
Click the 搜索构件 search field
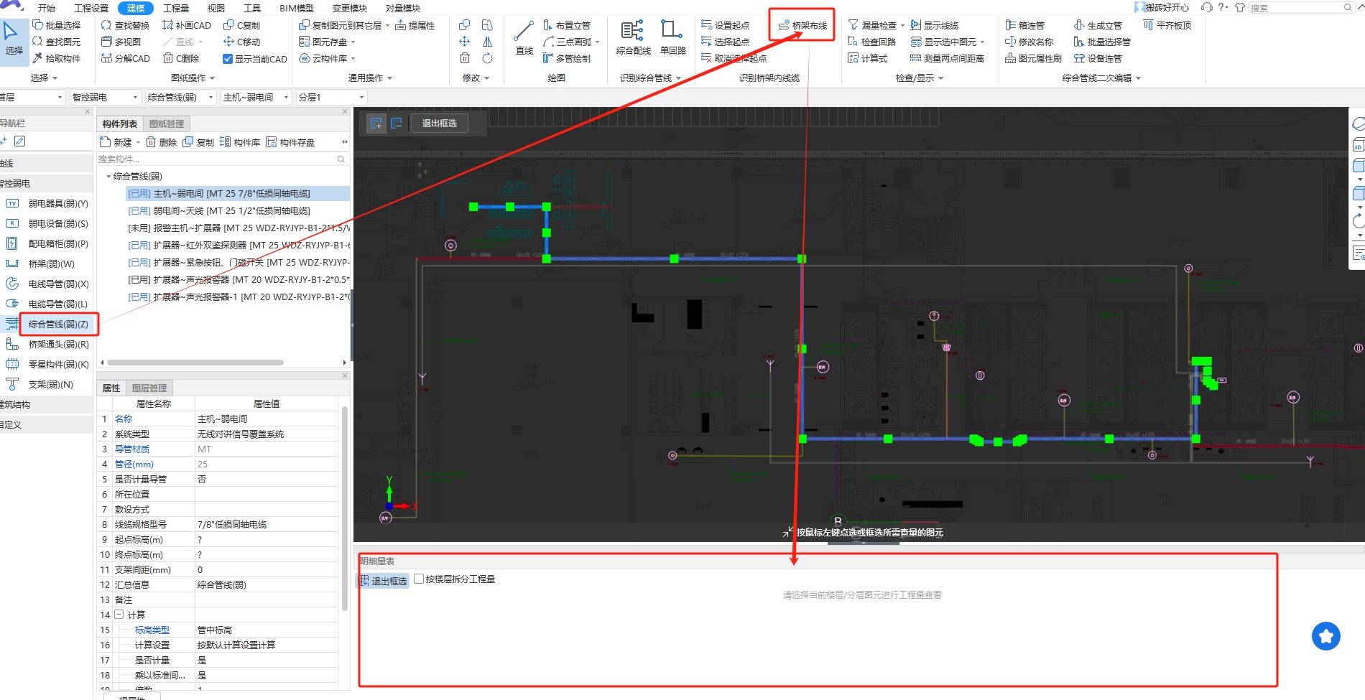tap(222, 159)
